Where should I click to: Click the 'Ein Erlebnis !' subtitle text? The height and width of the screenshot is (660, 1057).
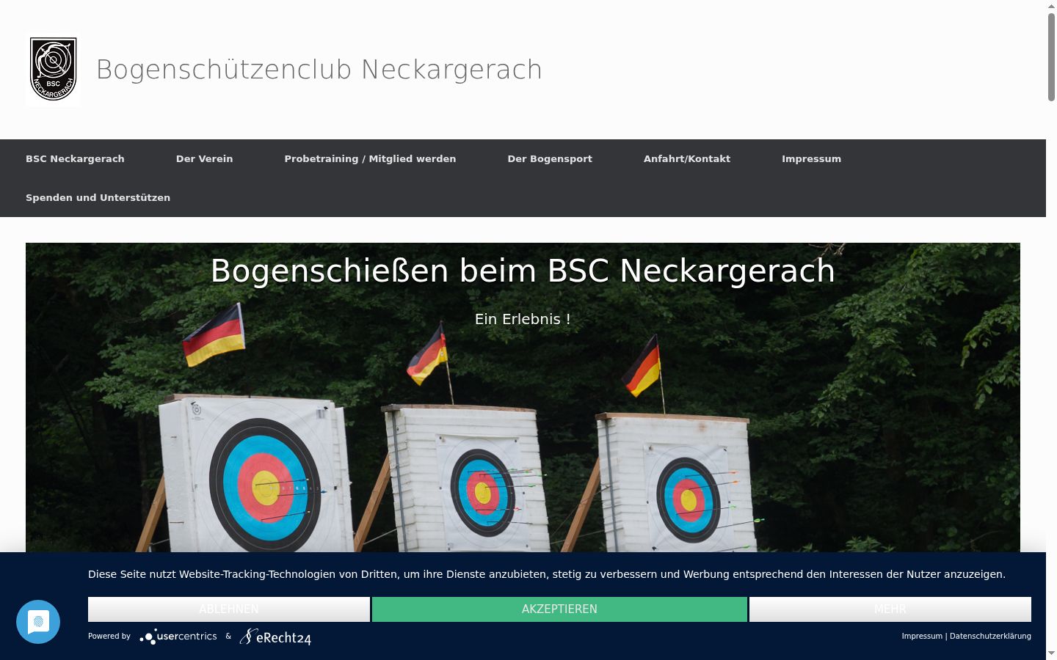(x=523, y=319)
